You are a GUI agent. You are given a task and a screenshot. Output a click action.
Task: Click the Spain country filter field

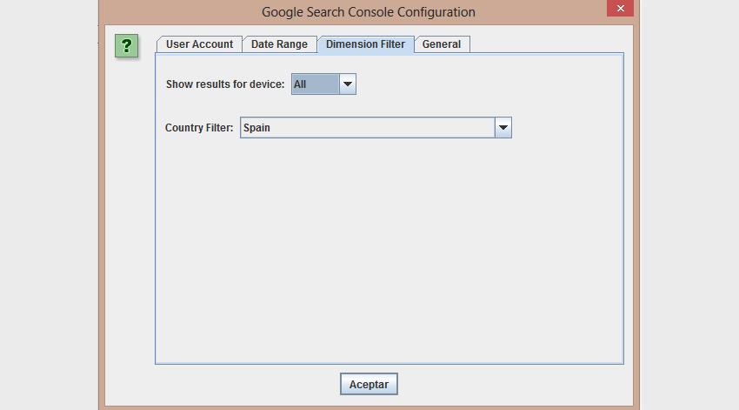368,127
